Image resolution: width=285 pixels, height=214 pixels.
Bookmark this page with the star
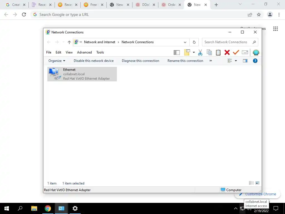point(259,14)
